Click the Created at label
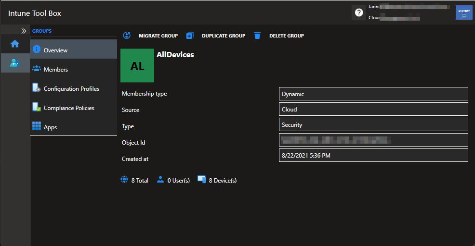The image size is (475, 246). coord(135,159)
